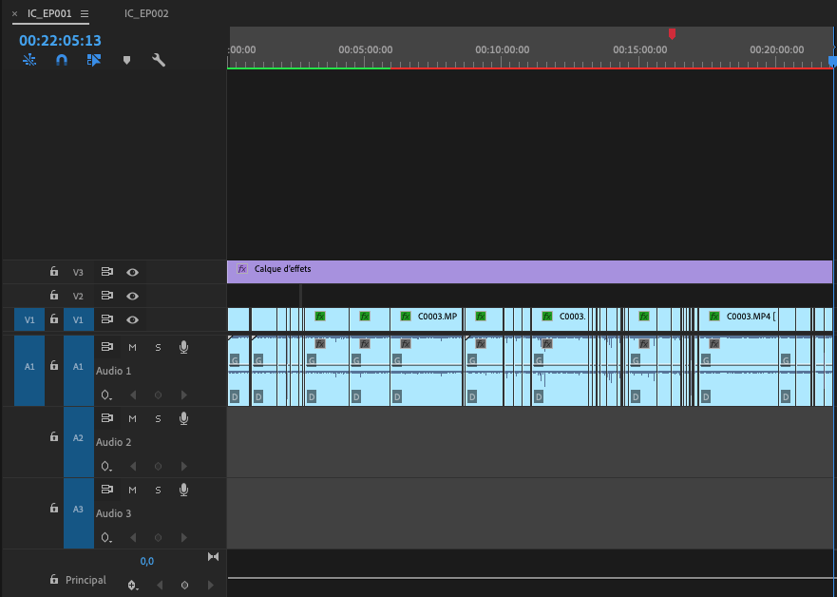Image resolution: width=837 pixels, height=597 pixels.
Task: Click the 00:22:05:13 timecode field
Action: [60, 41]
